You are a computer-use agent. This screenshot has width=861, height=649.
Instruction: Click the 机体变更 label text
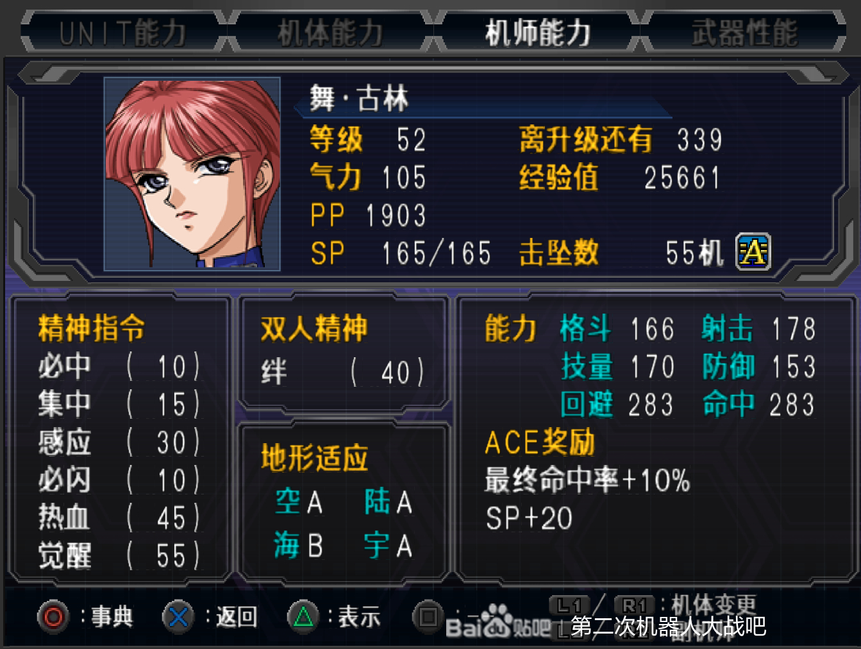point(714,604)
